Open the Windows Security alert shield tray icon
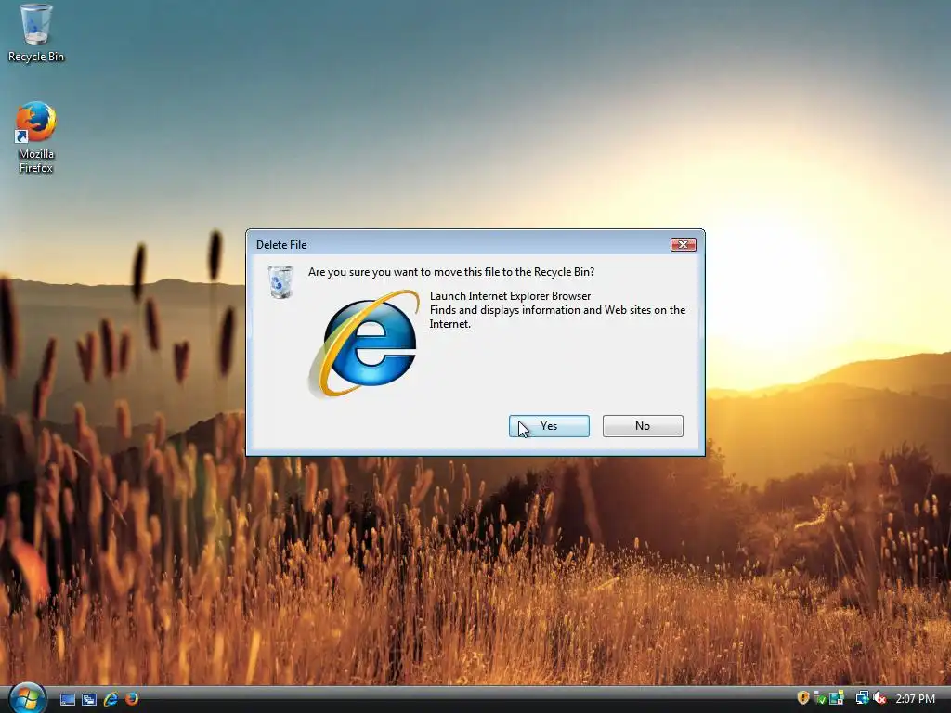Screen dimensions: 951x713 803,698
